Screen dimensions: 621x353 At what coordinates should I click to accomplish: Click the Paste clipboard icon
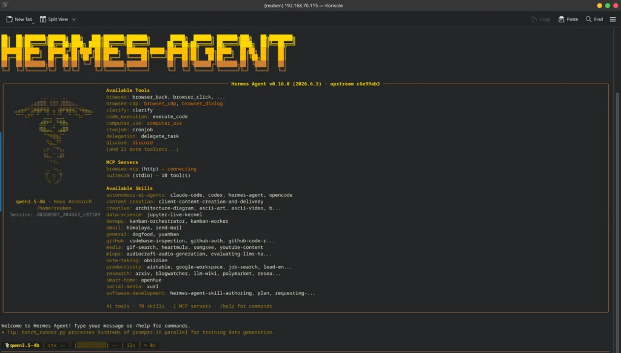pyautogui.click(x=561, y=19)
